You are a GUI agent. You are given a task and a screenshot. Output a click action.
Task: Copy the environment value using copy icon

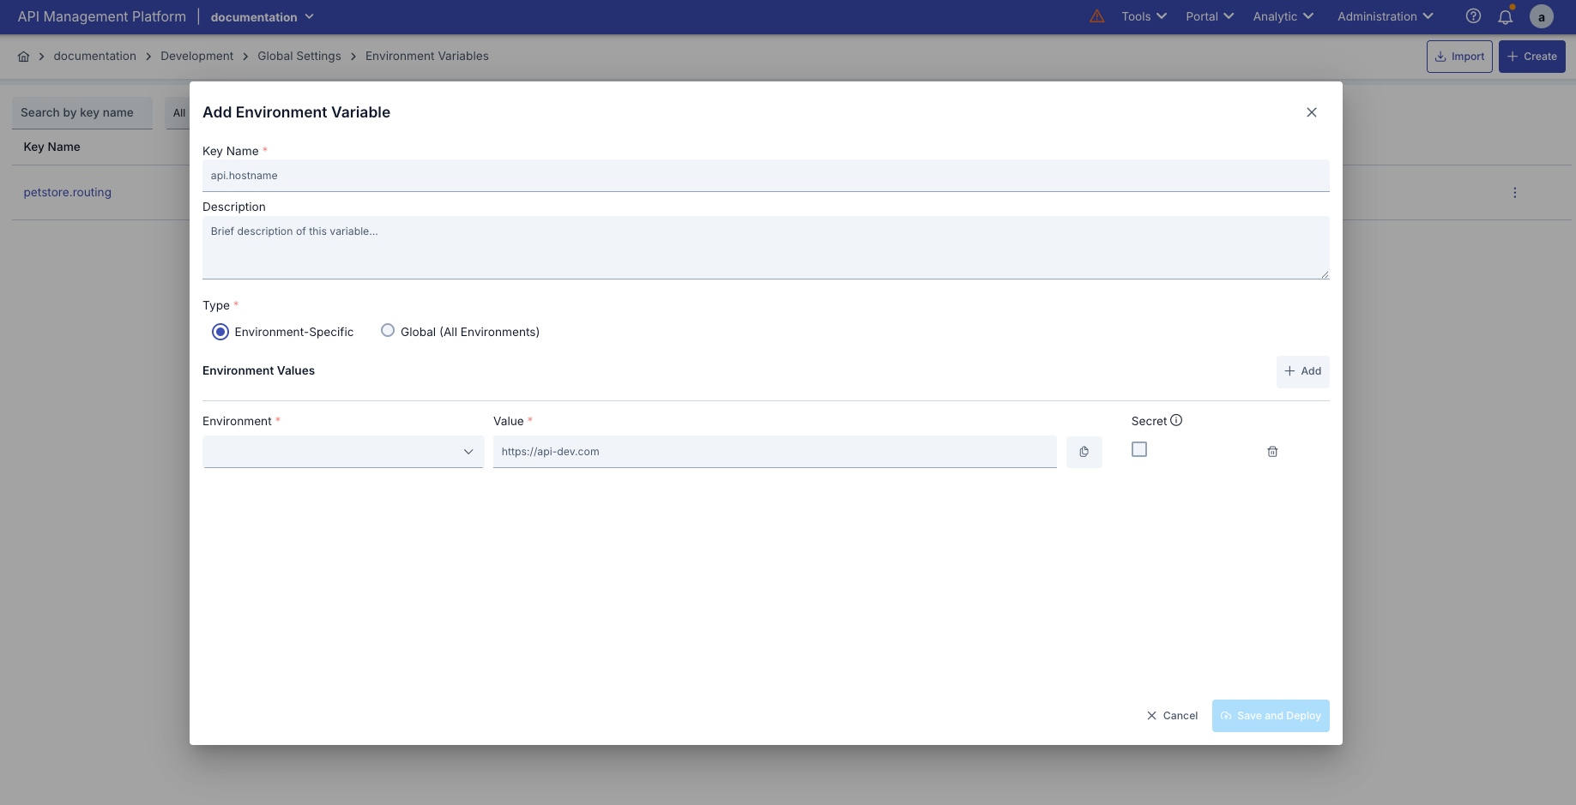pos(1084,452)
